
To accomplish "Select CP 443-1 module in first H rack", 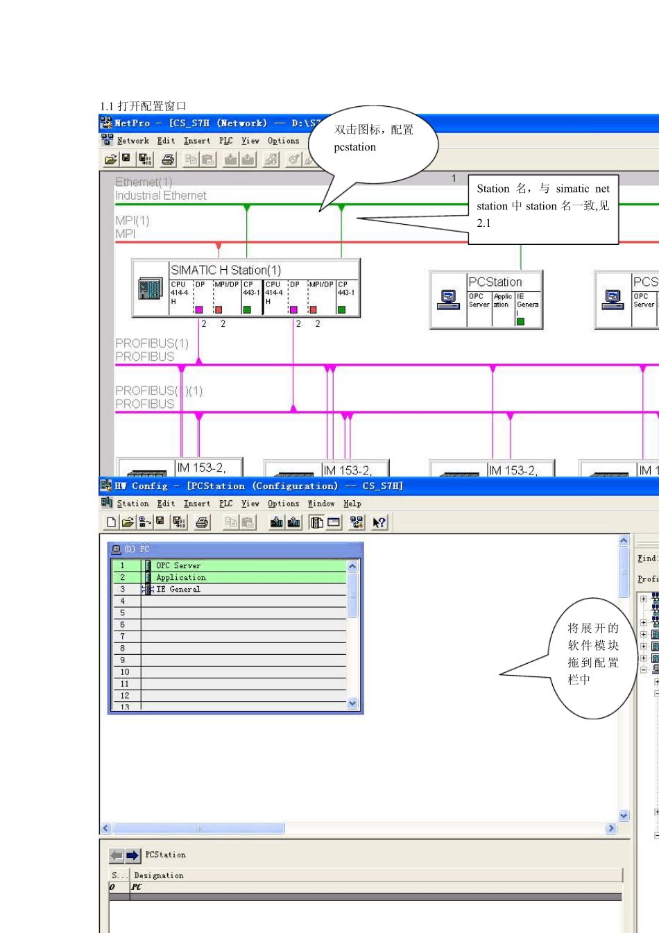I will click(x=250, y=296).
